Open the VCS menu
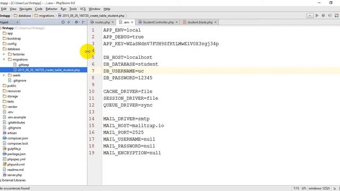Screen dimensions: 340x191 pyautogui.click(x=83, y=9)
